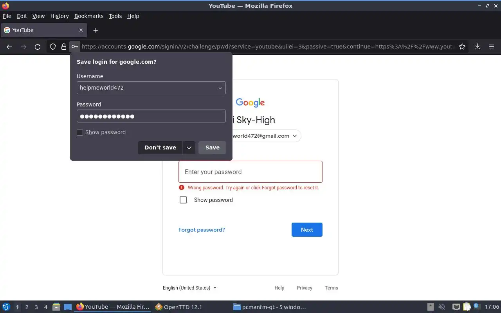Open the Help footer link
501x313 pixels.
coord(279,288)
